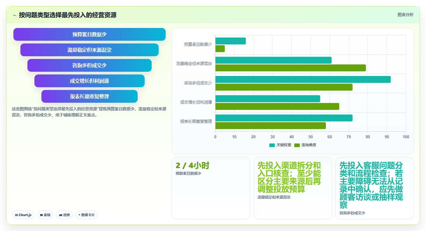This screenshot has width=426, height=231.
Task: Open the 先投入客服问题分类和流程检查 data card
Action: point(375,188)
